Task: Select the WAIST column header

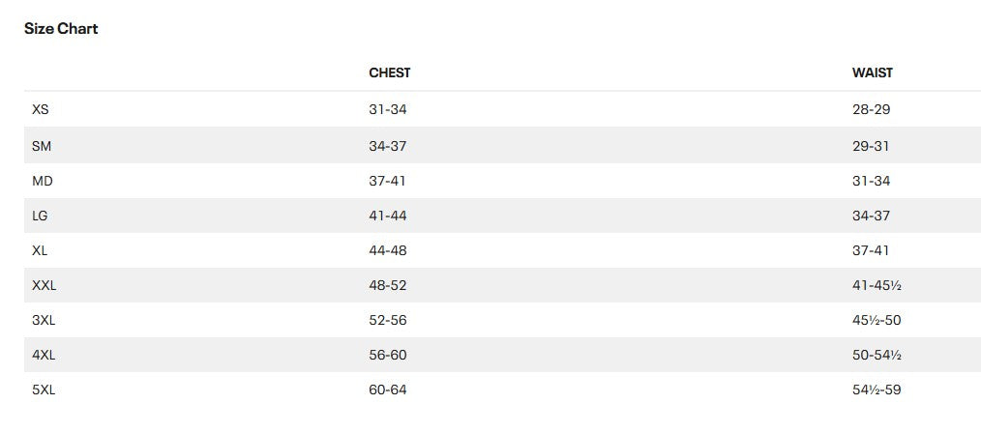Action: tap(873, 73)
